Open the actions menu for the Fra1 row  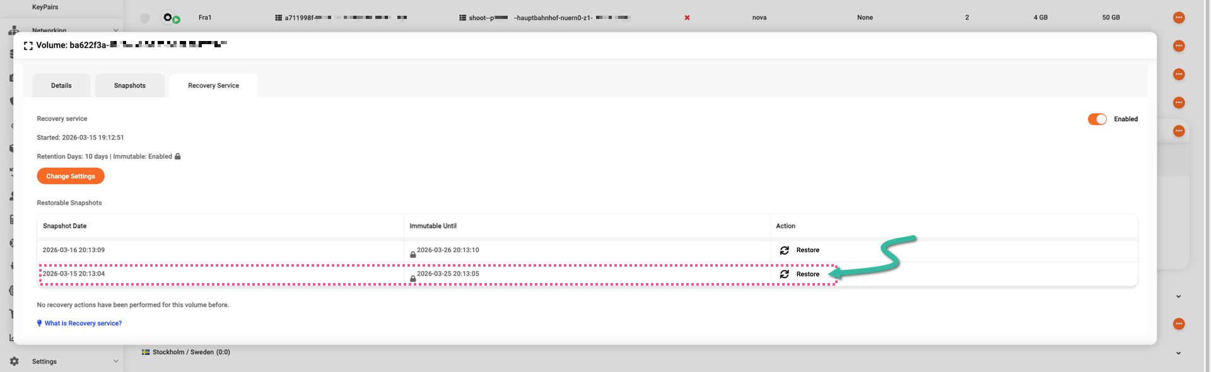coord(1178,18)
